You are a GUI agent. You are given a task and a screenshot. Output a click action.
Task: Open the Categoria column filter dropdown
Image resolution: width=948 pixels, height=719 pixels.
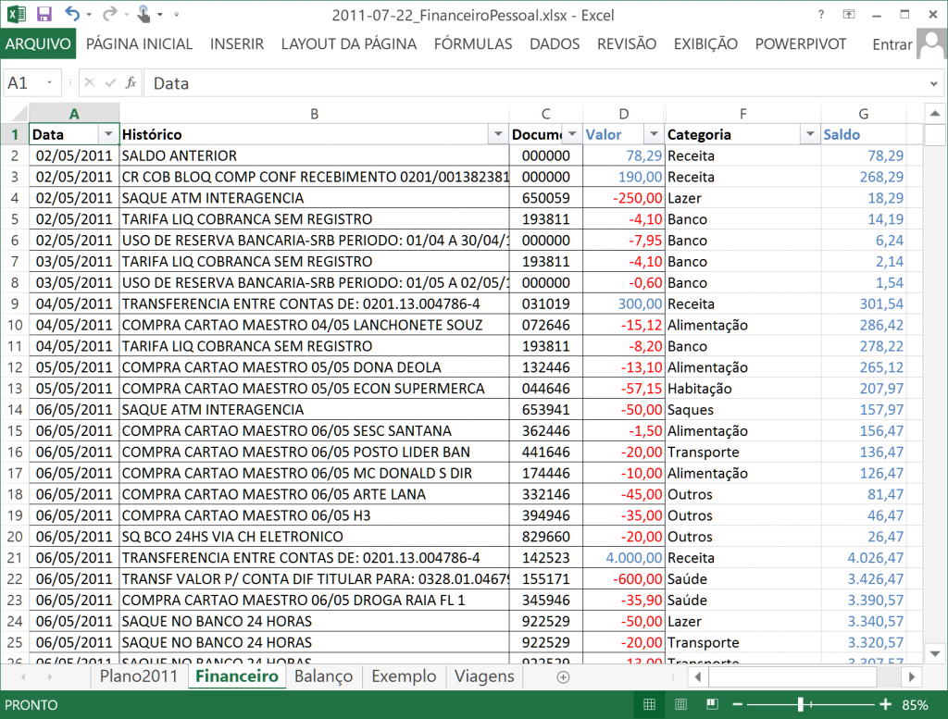tap(810, 134)
